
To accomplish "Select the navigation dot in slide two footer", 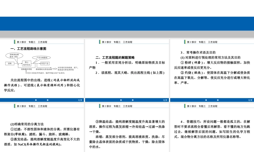I will tap(121, 100).
